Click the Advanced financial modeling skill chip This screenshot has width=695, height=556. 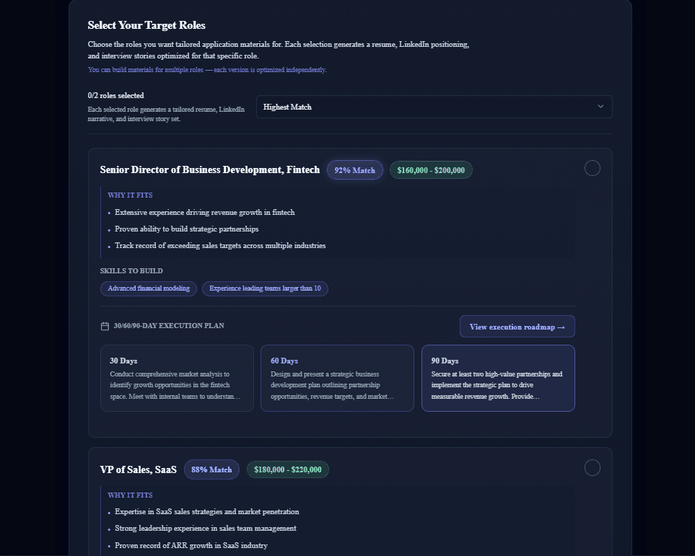point(148,288)
